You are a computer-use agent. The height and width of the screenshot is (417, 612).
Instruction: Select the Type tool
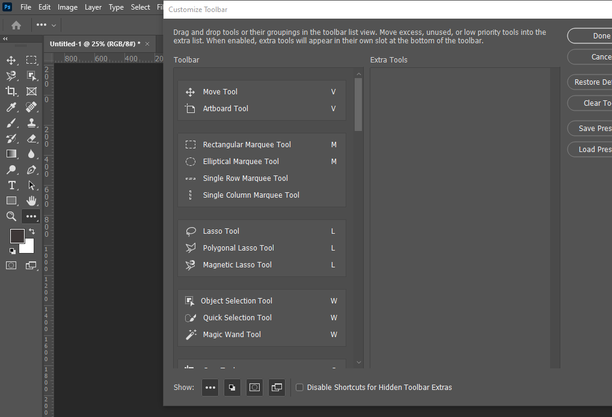(11, 185)
